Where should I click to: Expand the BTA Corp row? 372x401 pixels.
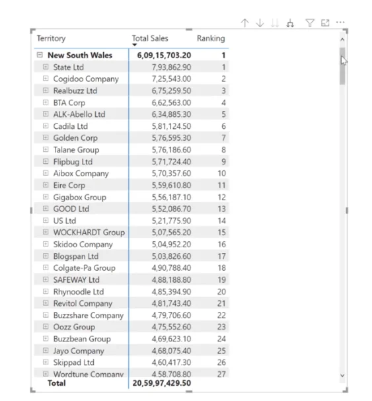point(46,102)
